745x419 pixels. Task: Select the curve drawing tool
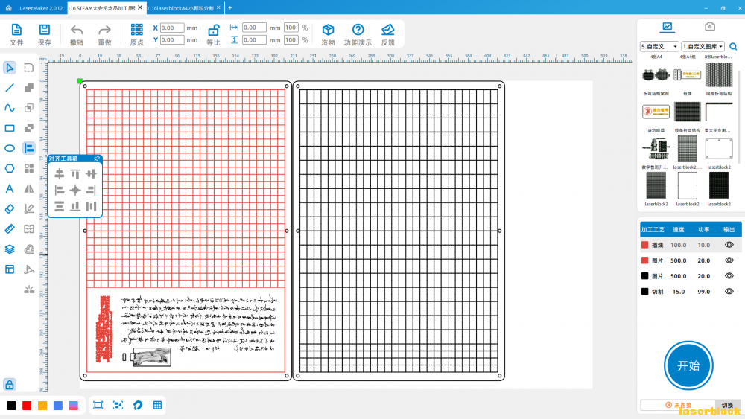(x=10, y=108)
